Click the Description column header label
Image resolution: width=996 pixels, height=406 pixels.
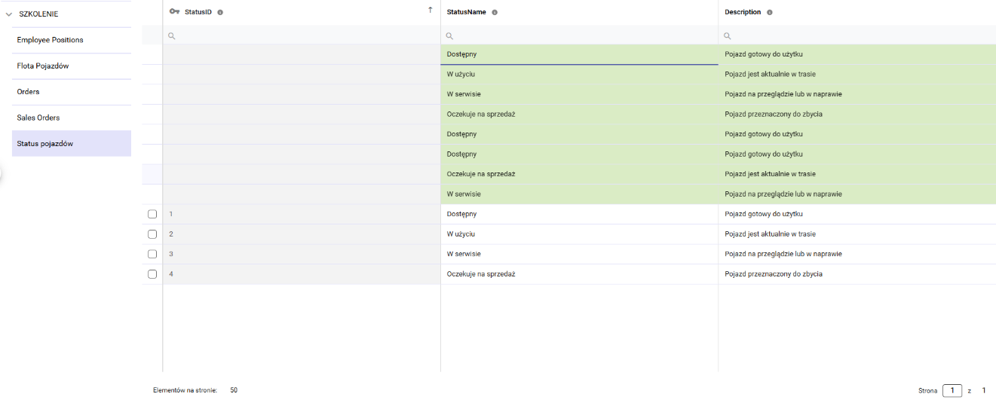click(743, 12)
